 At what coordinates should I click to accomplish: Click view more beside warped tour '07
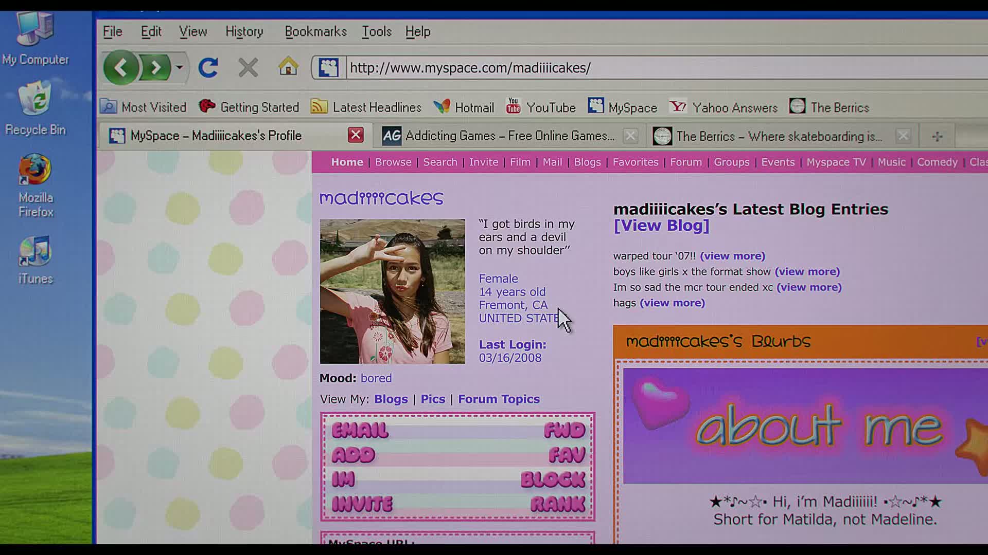coord(732,256)
